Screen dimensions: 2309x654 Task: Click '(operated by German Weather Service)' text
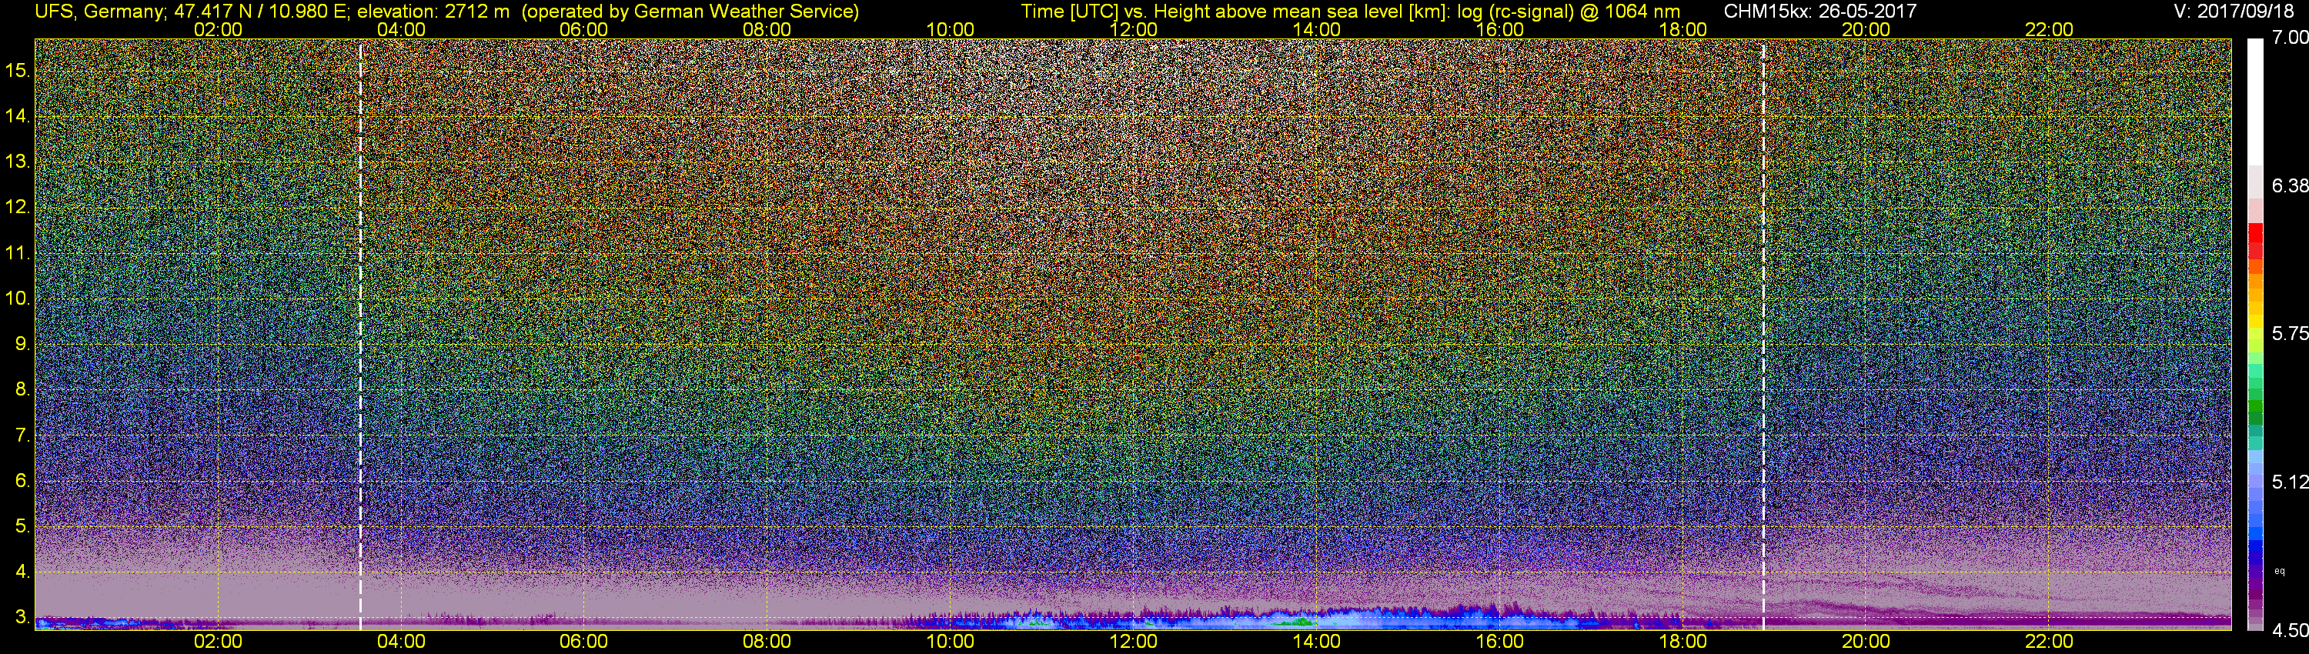click(690, 12)
